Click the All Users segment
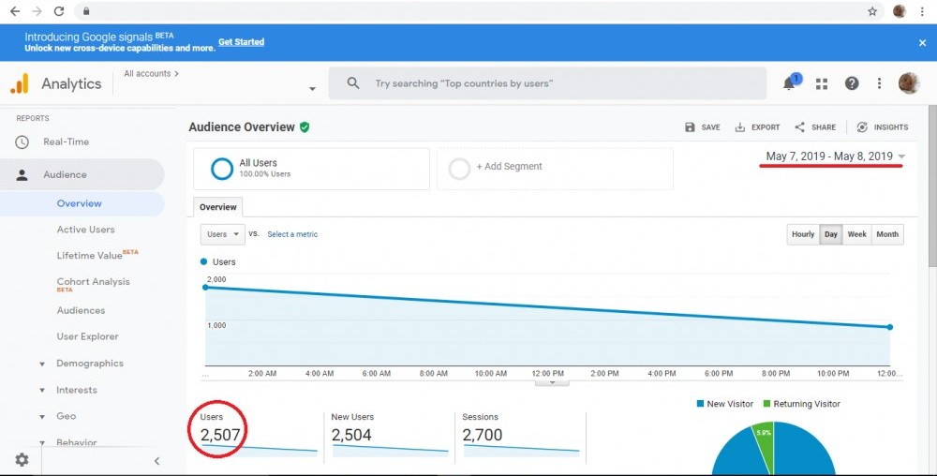The height and width of the screenshot is (476, 937). coord(311,169)
